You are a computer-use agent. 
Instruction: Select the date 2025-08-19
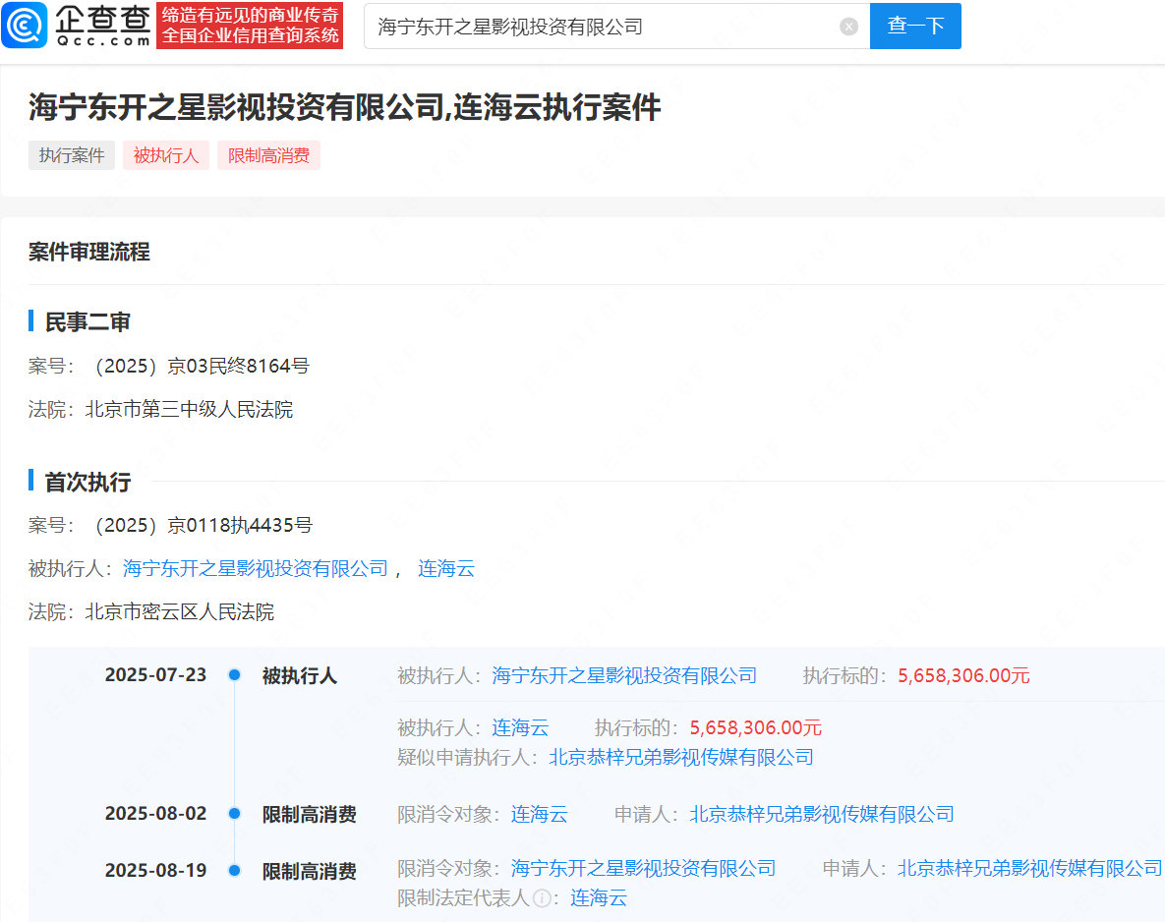click(155, 870)
